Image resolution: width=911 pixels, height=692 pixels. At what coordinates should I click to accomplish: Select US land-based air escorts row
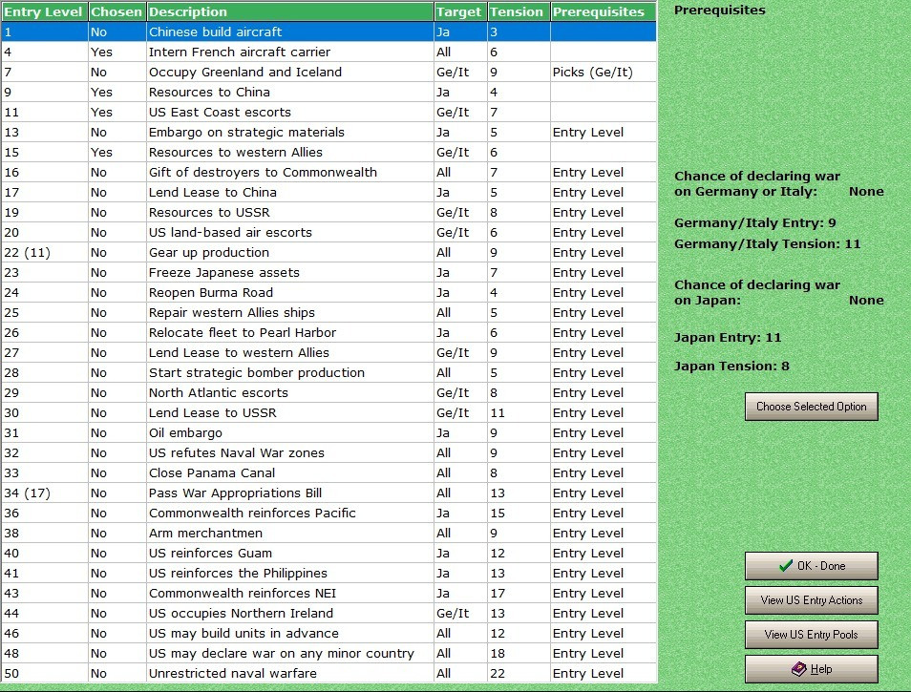pos(328,232)
